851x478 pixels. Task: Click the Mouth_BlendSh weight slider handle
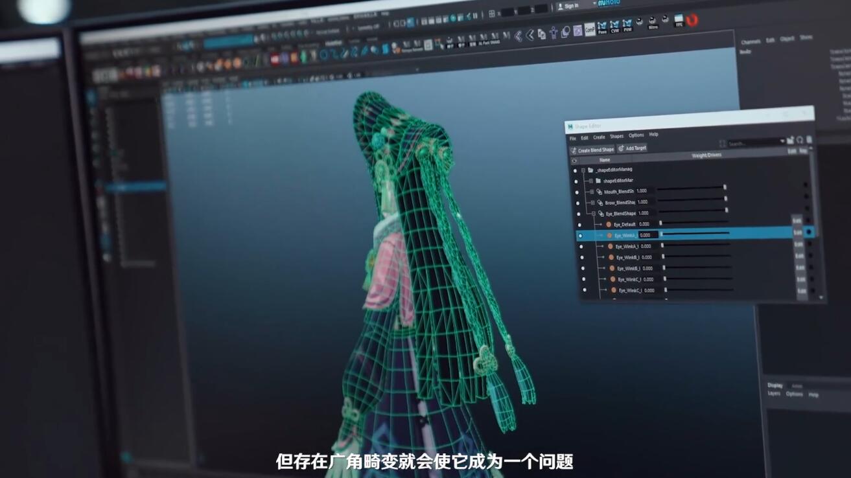(725, 188)
